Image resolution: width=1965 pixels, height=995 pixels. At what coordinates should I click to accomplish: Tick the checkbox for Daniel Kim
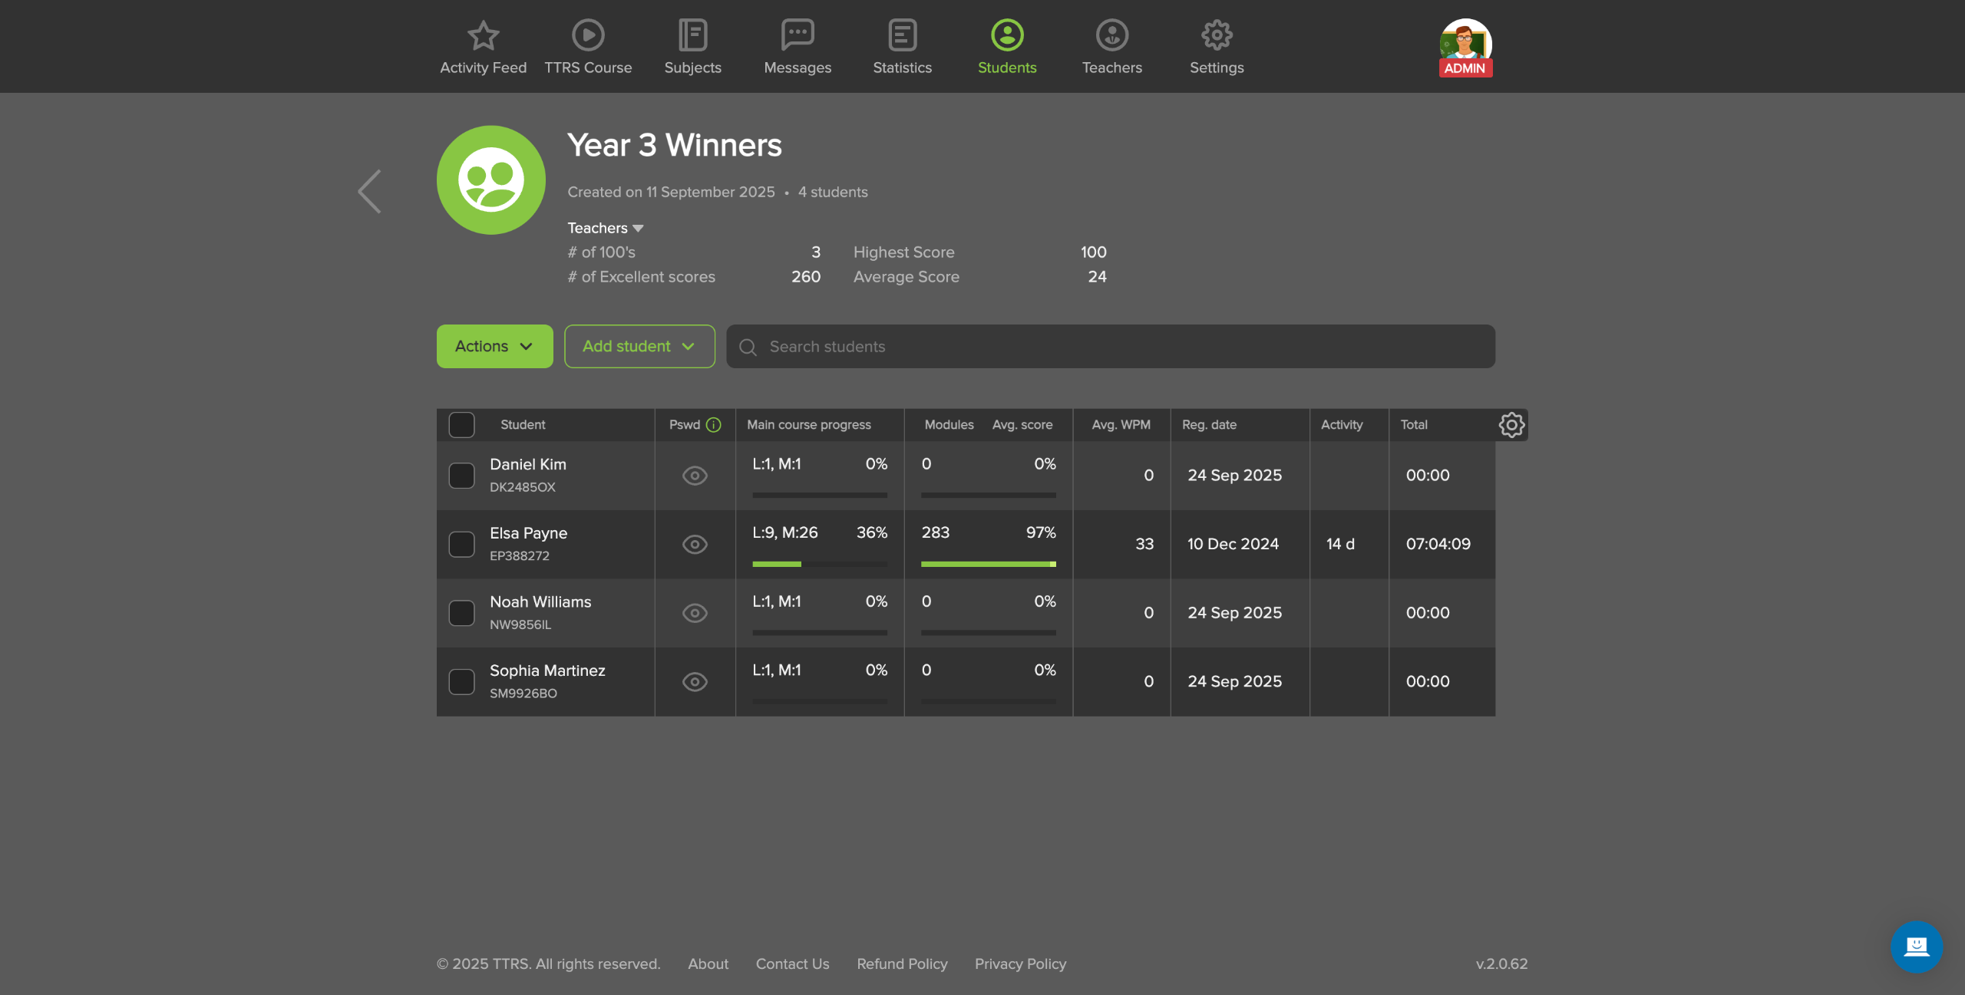click(x=461, y=476)
